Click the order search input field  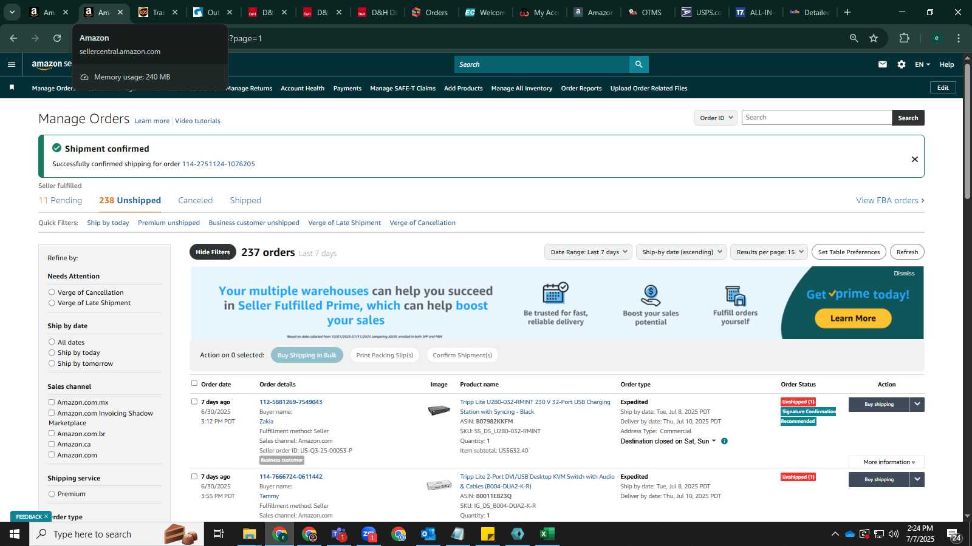pos(816,118)
